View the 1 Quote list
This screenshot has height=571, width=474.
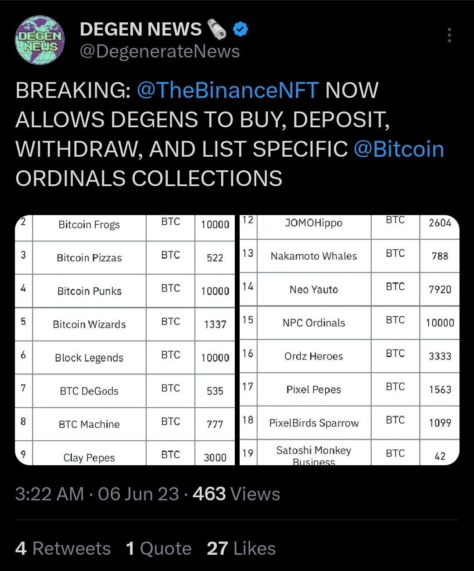click(x=158, y=549)
